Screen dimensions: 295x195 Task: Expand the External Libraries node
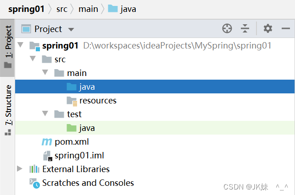point(20,169)
